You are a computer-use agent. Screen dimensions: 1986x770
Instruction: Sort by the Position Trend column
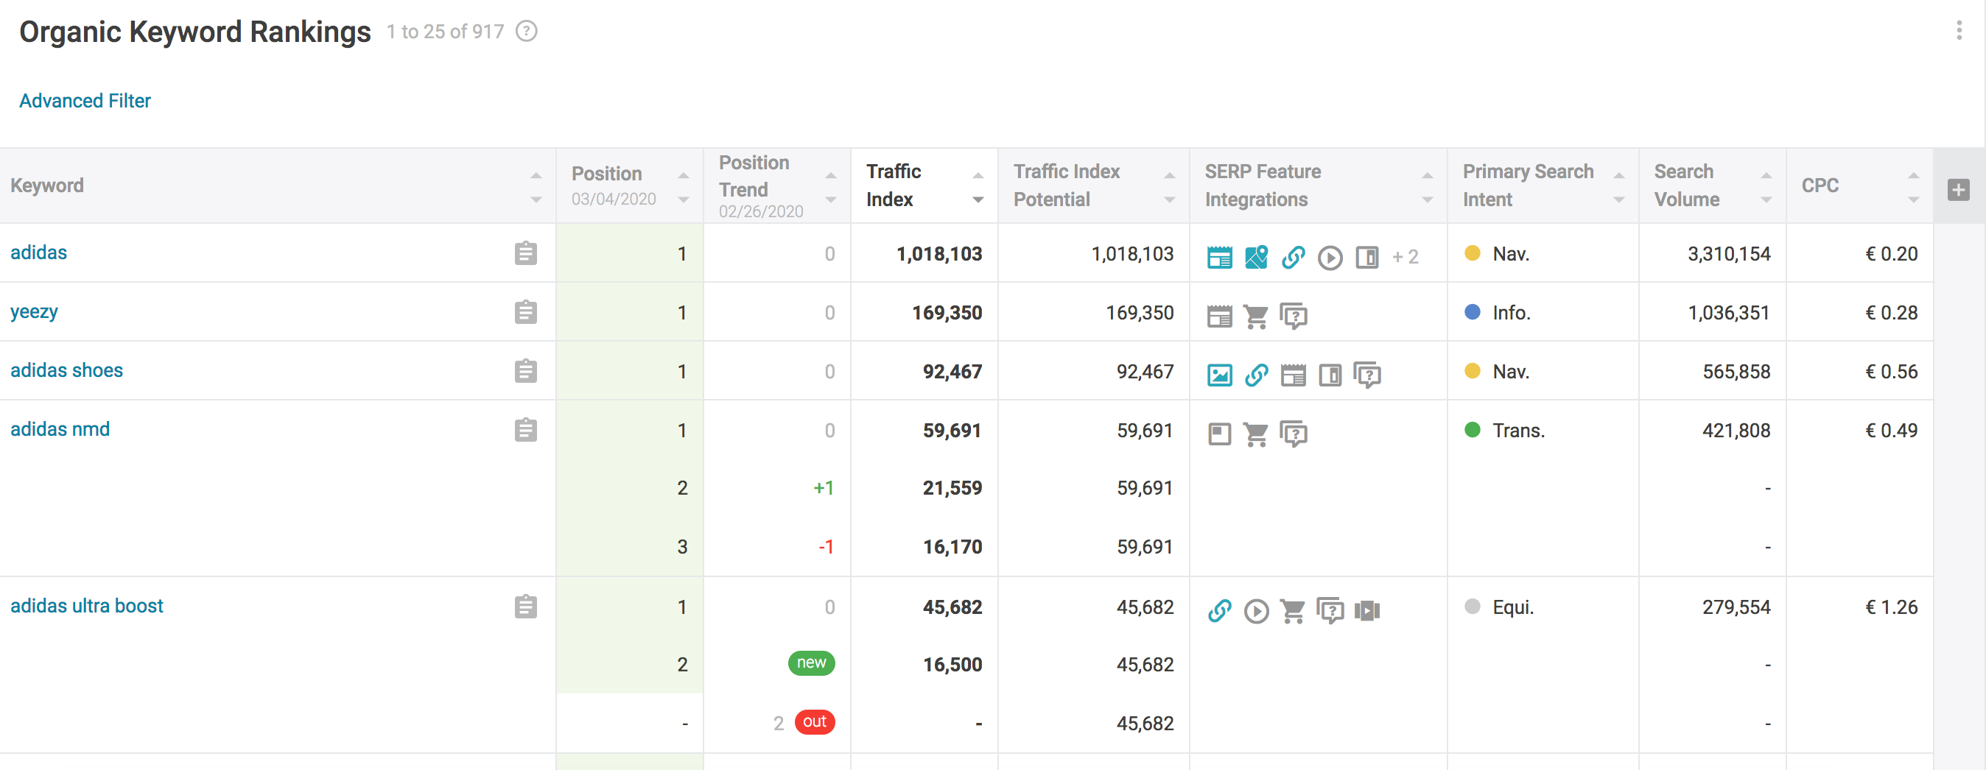(830, 187)
